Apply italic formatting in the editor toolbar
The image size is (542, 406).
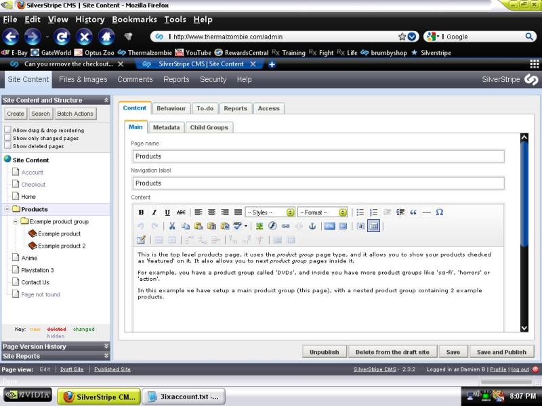tap(154, 212)
